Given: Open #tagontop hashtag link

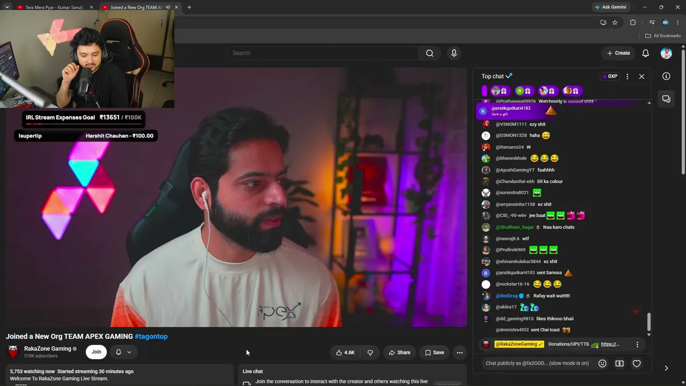Looking at the screenshot, I should [x=151, y=337].
